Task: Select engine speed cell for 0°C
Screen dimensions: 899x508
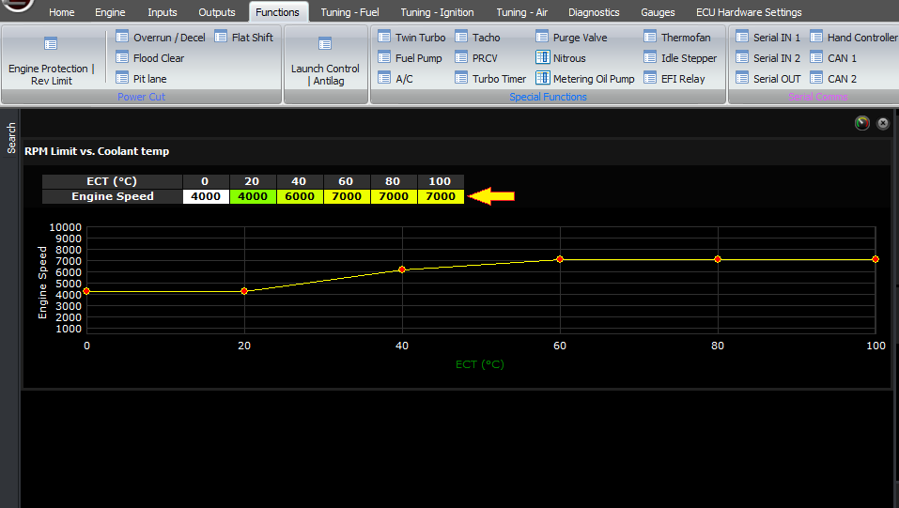Action: pos(205,196)
